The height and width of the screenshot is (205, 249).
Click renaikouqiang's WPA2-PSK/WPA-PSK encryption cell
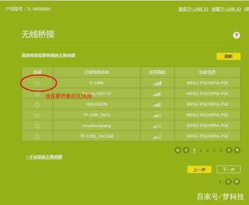[x=207, y=126]
